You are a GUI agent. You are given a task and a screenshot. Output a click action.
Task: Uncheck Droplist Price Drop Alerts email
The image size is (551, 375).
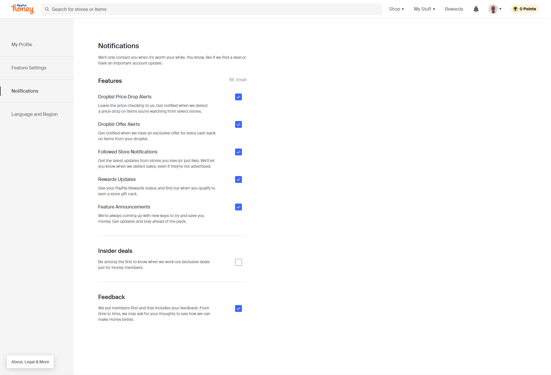tap(238, 97)
